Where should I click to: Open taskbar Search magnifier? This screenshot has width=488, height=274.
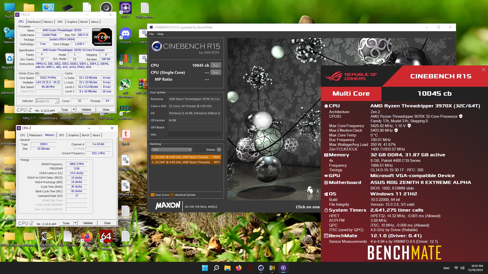point(216,268)
